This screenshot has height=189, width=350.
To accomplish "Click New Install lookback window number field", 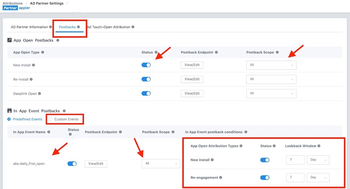I will [295, 160].
